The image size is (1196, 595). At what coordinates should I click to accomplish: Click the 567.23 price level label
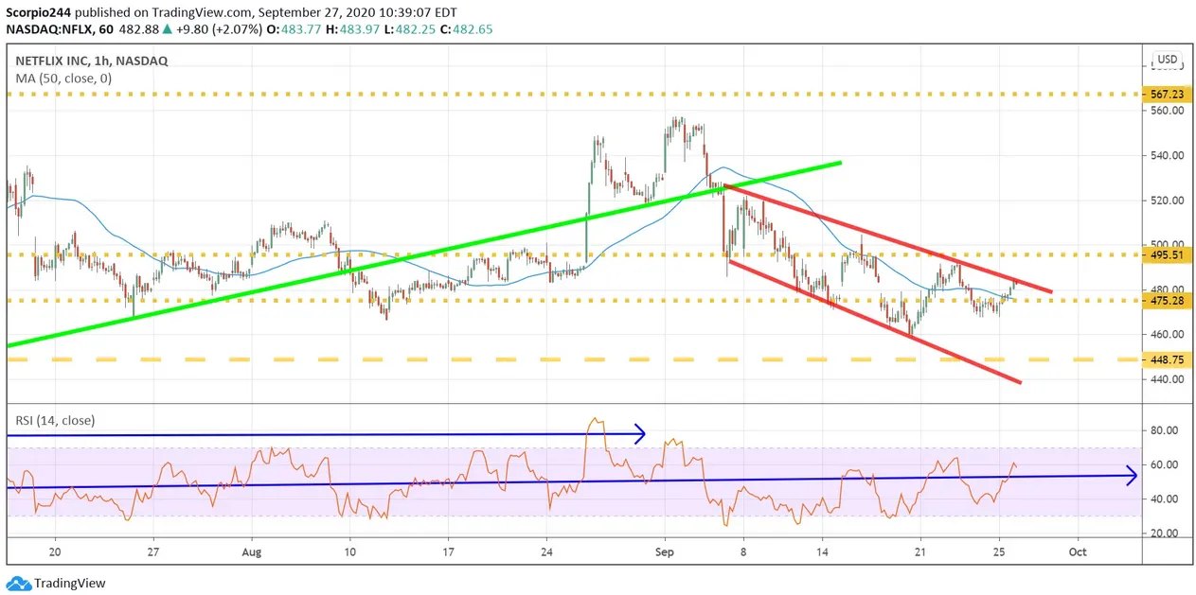(1167, 95)
